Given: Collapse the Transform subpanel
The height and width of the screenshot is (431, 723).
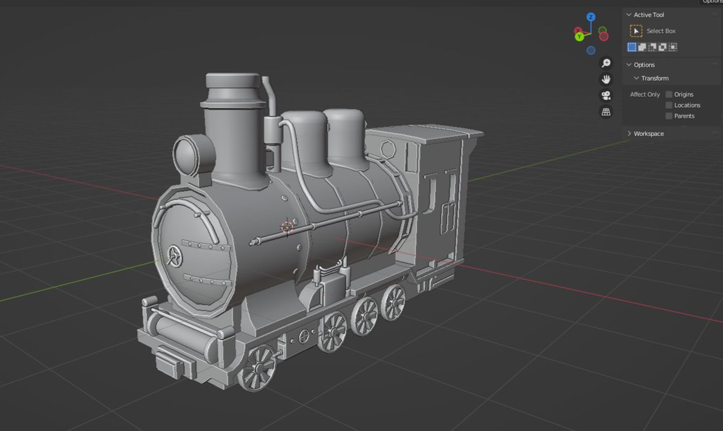Looking at the screenshot, I should pyautogui.click(x=636, y=78).
